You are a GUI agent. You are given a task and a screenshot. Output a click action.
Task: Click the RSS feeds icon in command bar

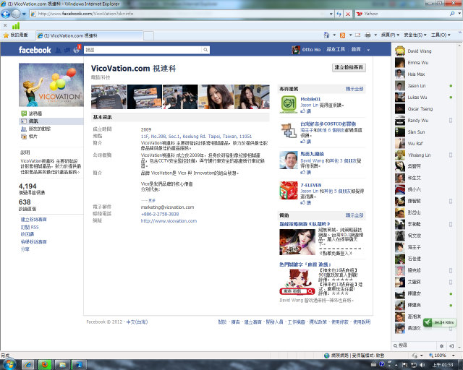tap(342, 35)
